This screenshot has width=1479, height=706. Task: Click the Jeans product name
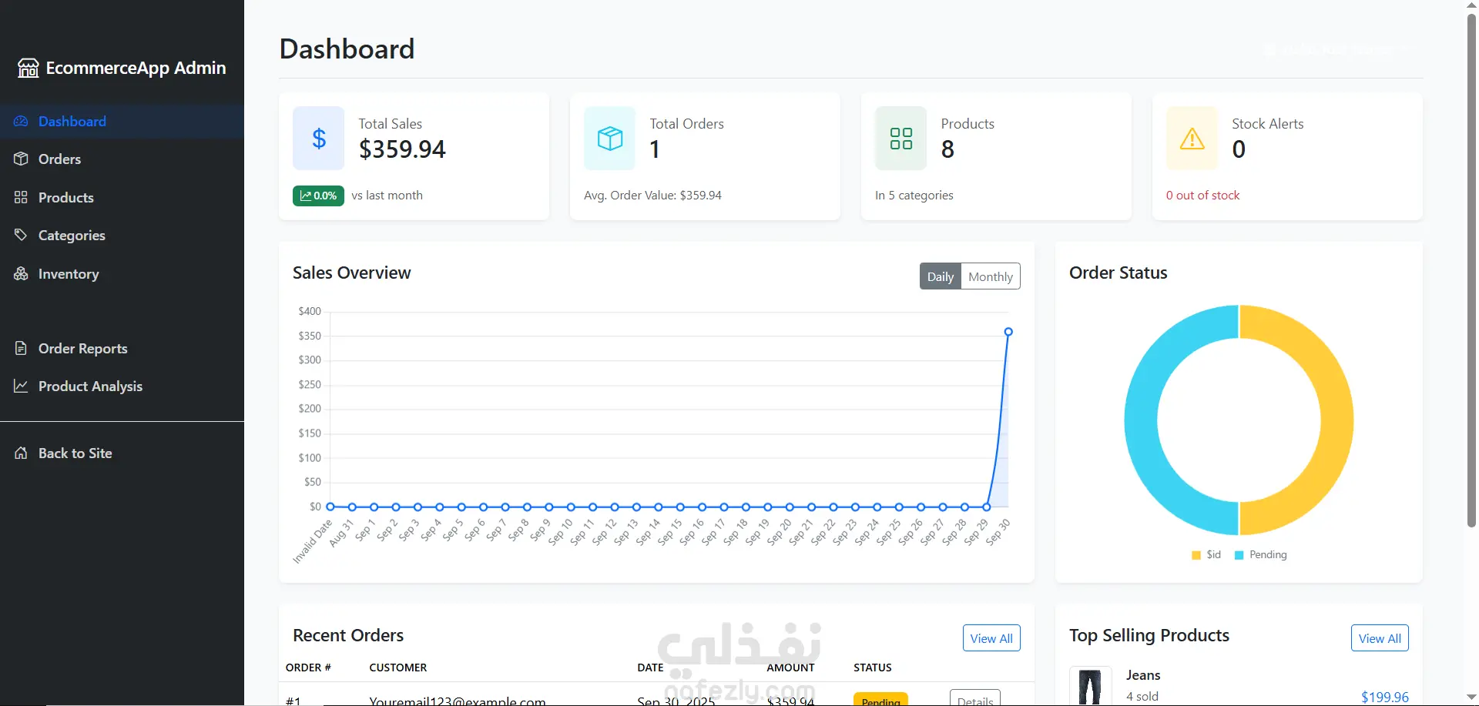(x=1143, y=675)
